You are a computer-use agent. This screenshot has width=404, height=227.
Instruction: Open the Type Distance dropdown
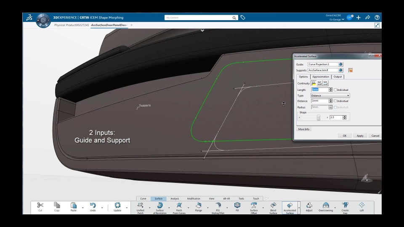coord(330,95)
